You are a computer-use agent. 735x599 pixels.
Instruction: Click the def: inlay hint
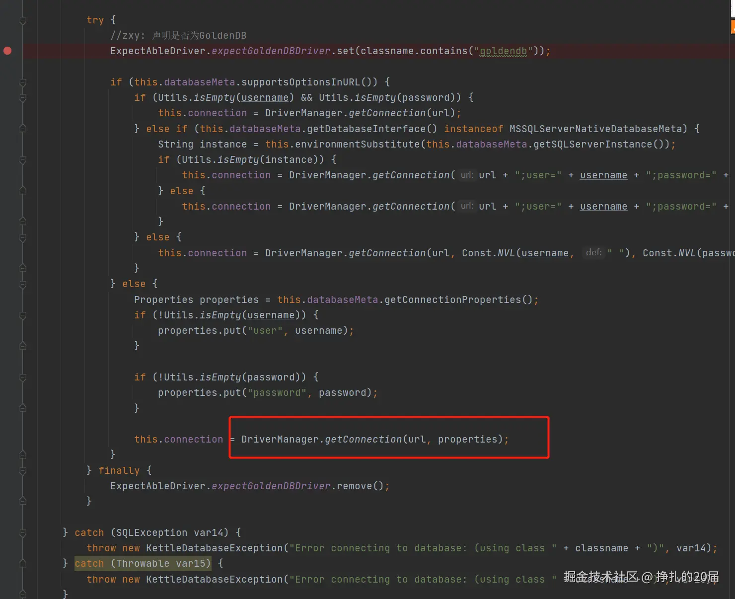(x=593, y=253)
